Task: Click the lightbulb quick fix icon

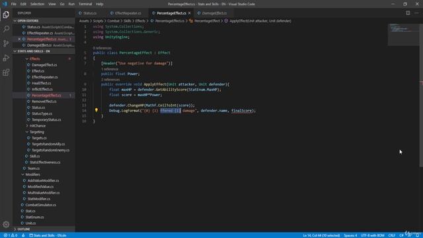Action: point(96,110)
